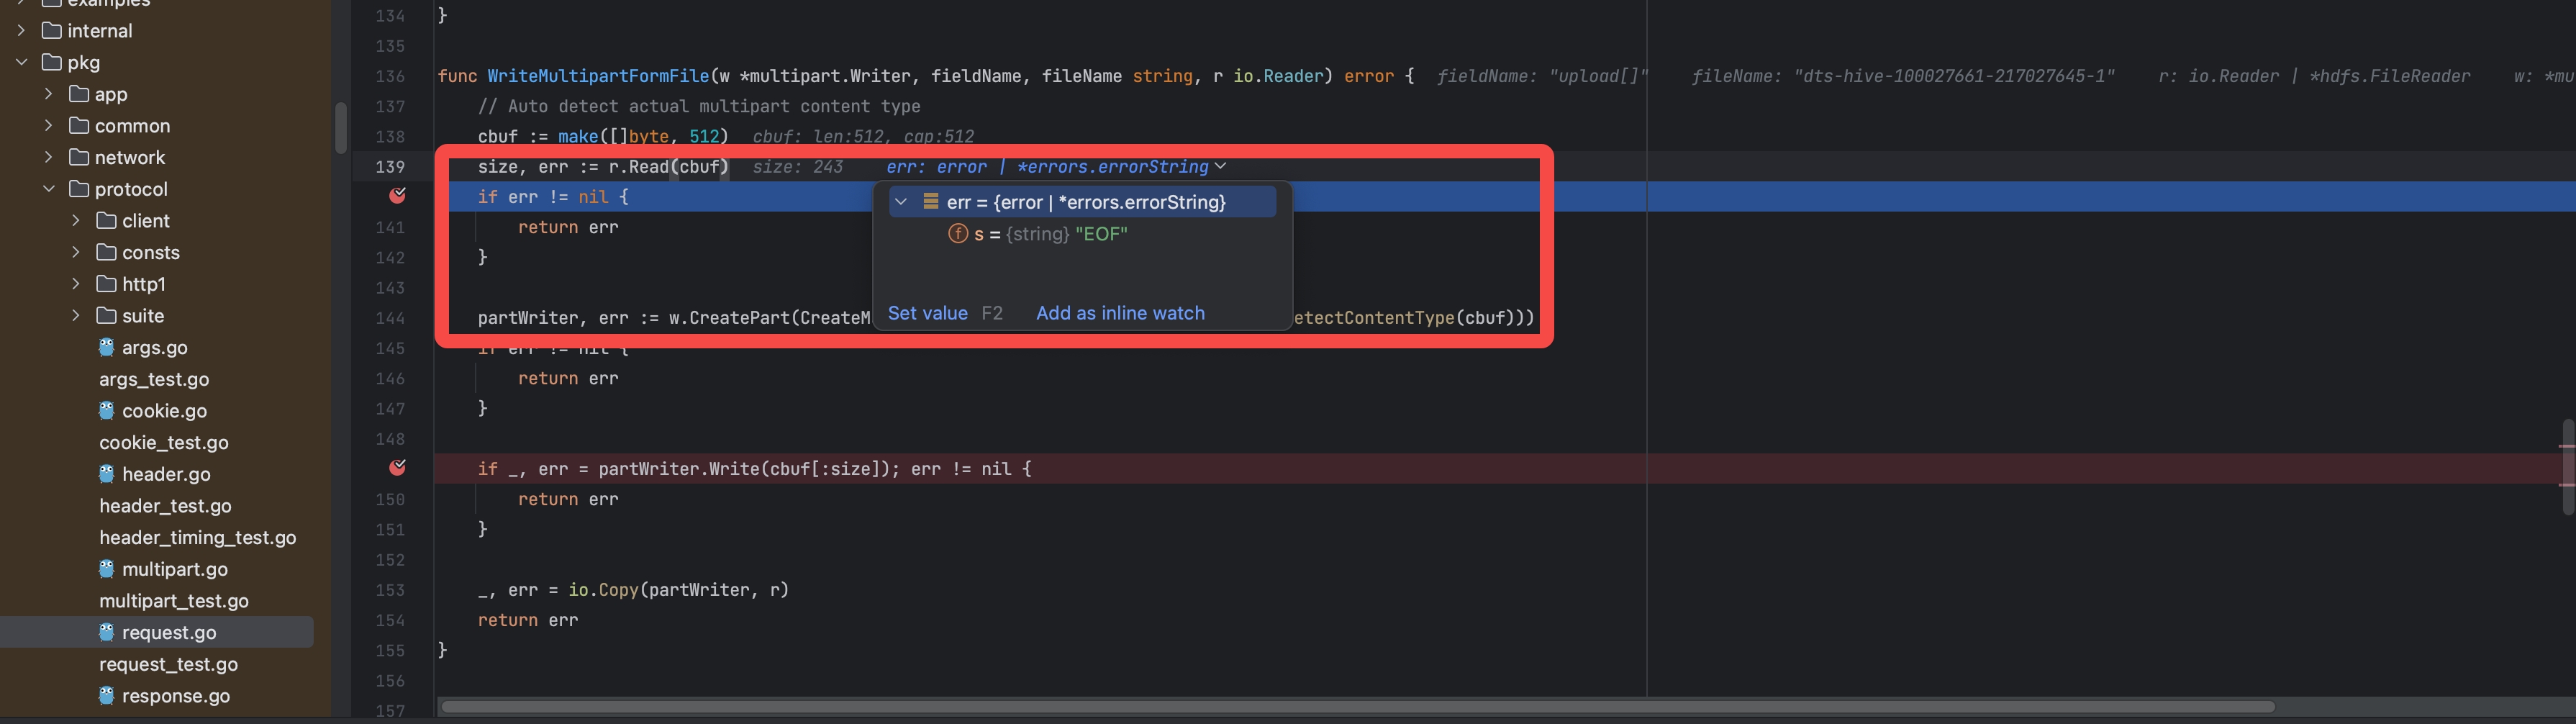Viewport: 2576px width, 724px height.
Task: Click the gopher icon next to cookie.go
Action: [107, 410]
